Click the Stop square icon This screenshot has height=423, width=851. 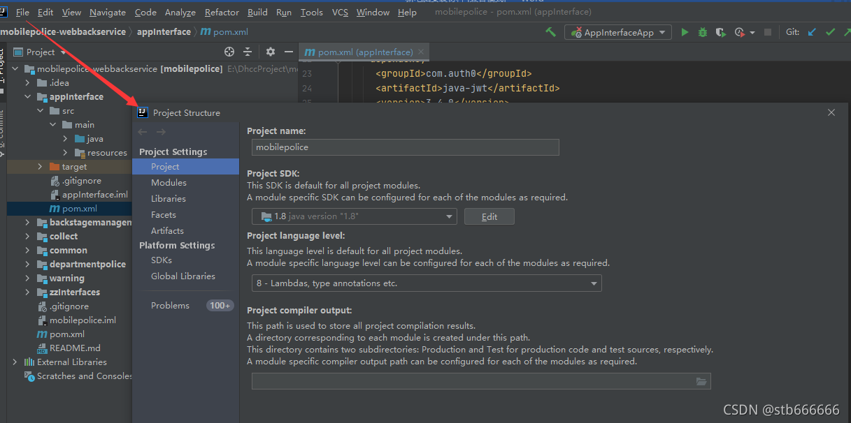[x=768, y=32]
